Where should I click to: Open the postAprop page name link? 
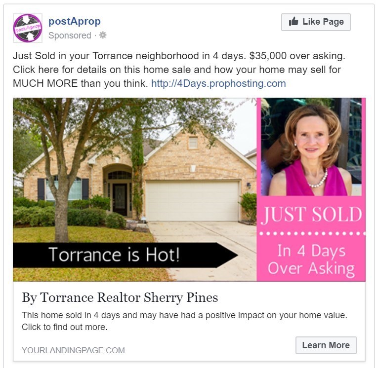pyautogui.click(x=75, y=21)
